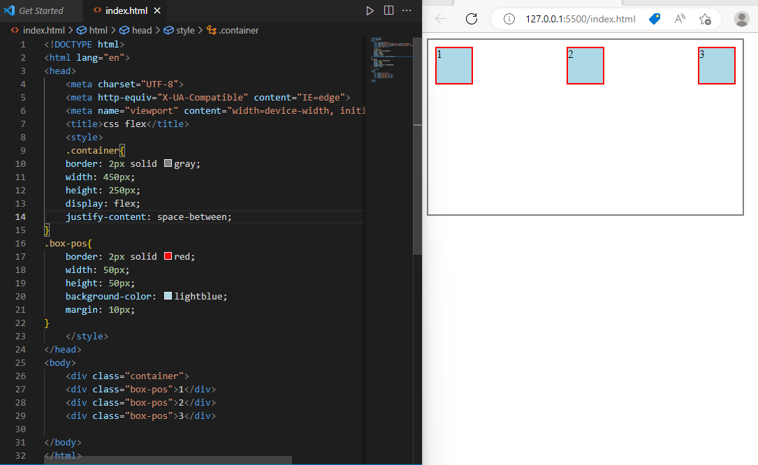Viewport: 758px width, 465px height.
Task: Focus the address bar URL 127.0.0.1:5500/index.html
Action: 580,19
